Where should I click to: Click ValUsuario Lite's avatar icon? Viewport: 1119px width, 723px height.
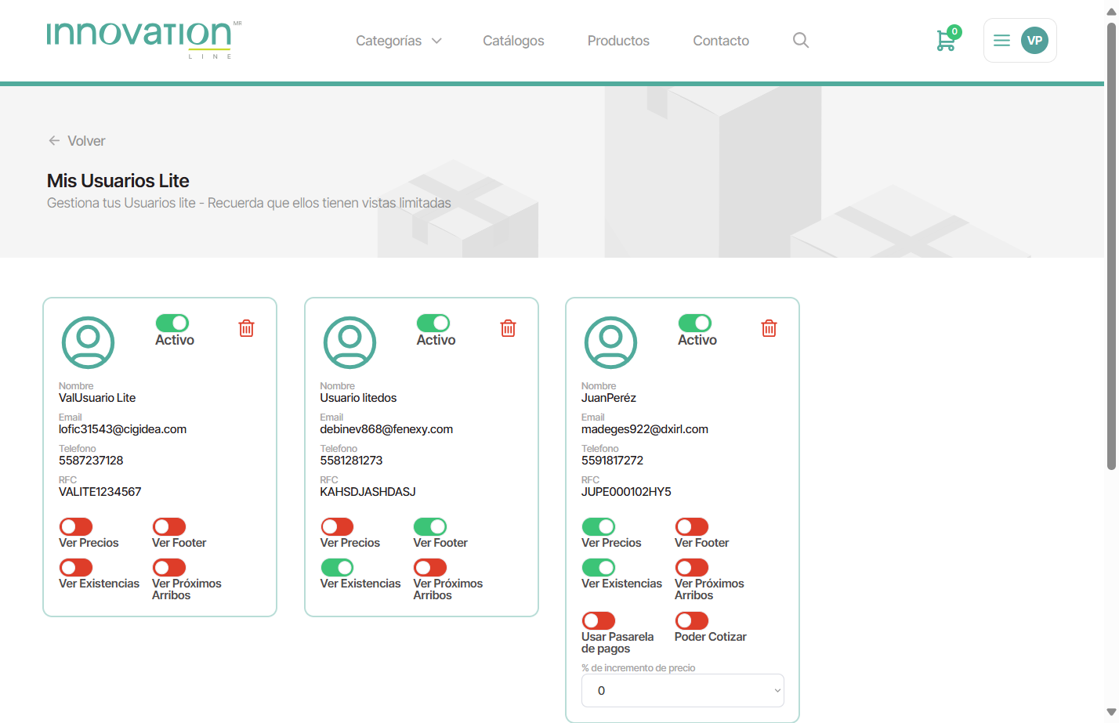[89, 342]
